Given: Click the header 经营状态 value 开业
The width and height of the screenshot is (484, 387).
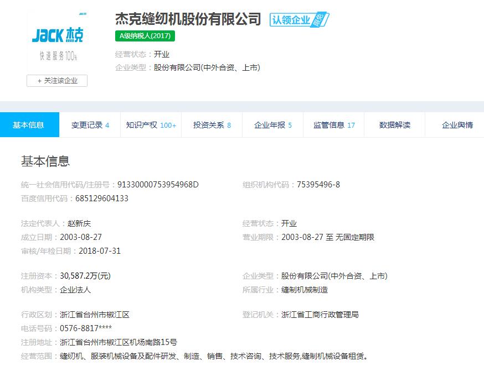Looking at the screenshot, I should pyautogui.click(x=162, y=54).
